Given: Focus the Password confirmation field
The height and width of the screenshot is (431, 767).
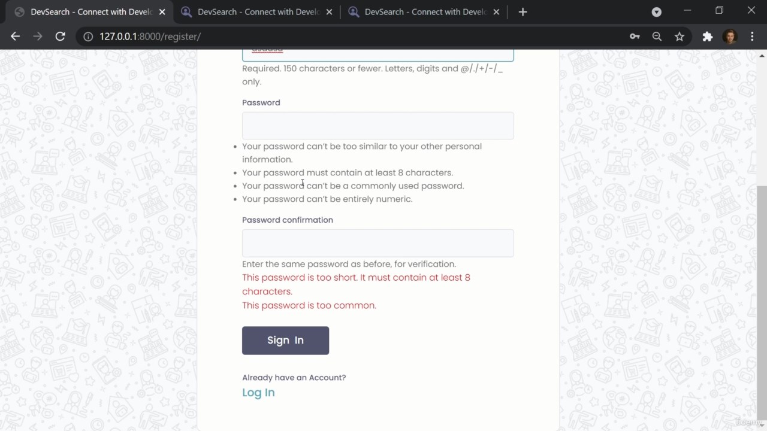Looking at the screenshot, I should tap(378, 243).
